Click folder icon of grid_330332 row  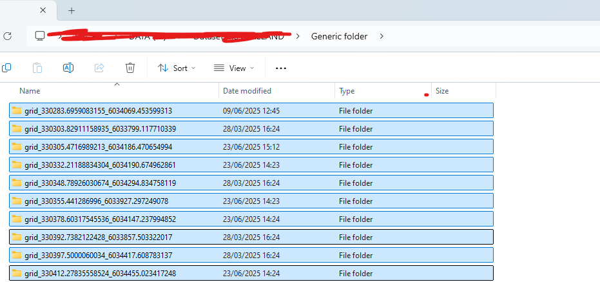(17, 165)
